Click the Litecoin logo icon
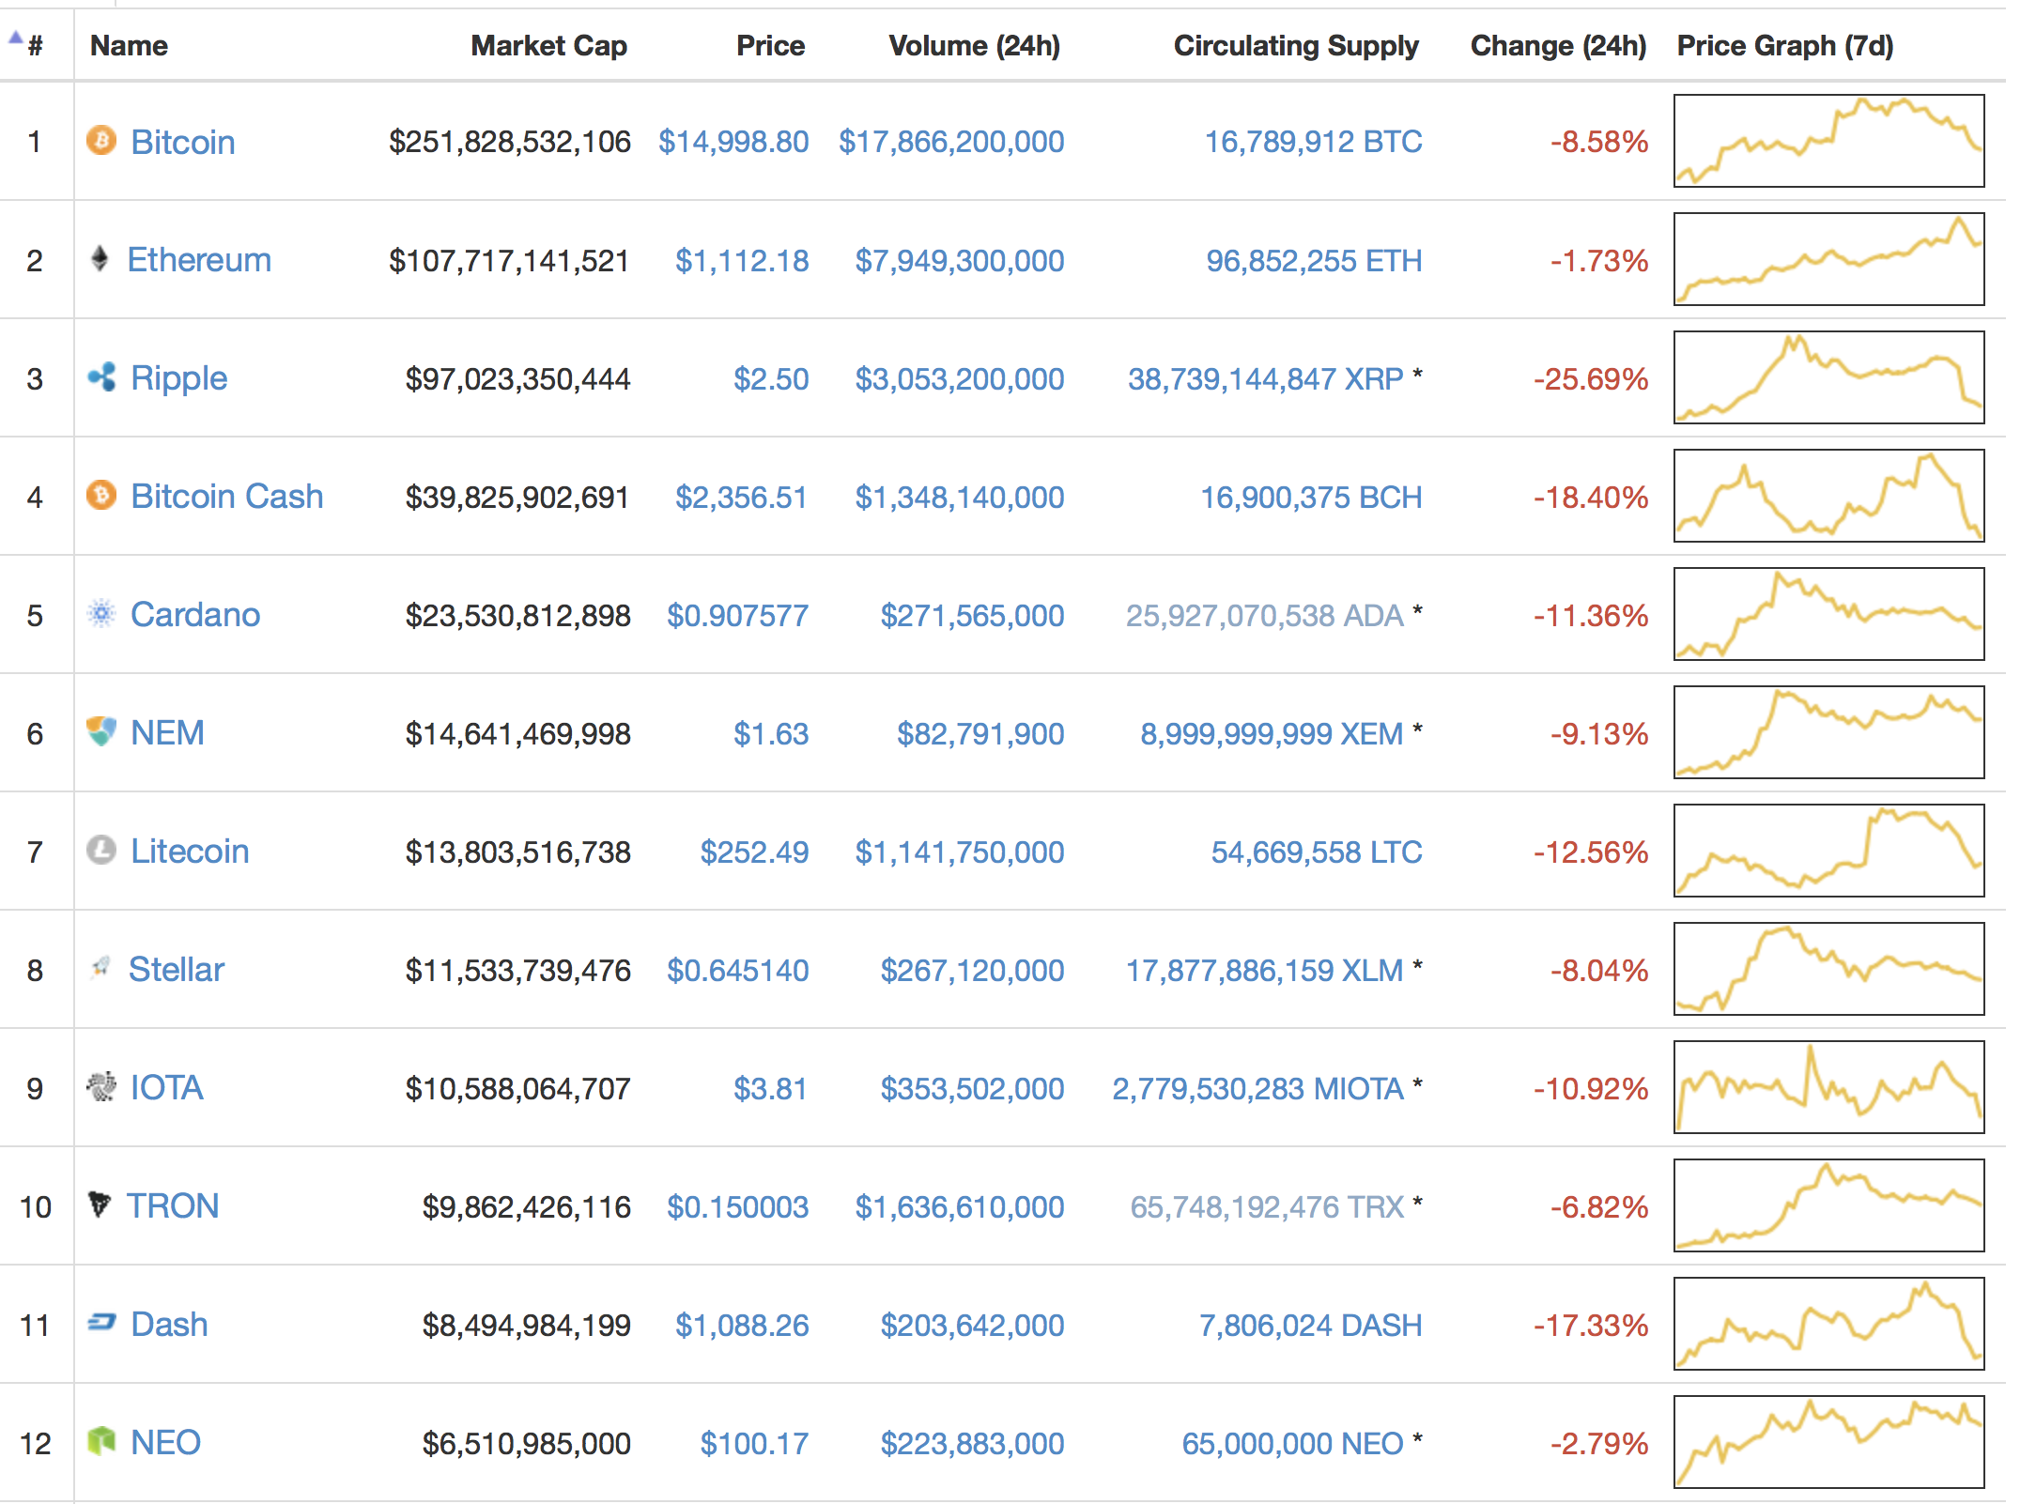 point(101,851)
